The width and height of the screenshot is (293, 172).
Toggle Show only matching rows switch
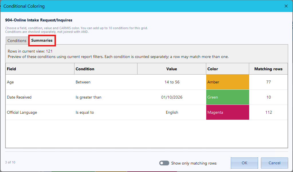point(164,163)
